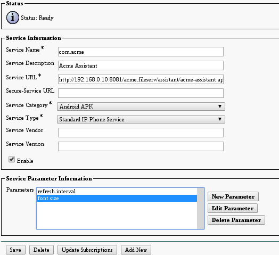Click the blue info status icon
The width and height of the screenshot is (279, 255).
[12, 18]
